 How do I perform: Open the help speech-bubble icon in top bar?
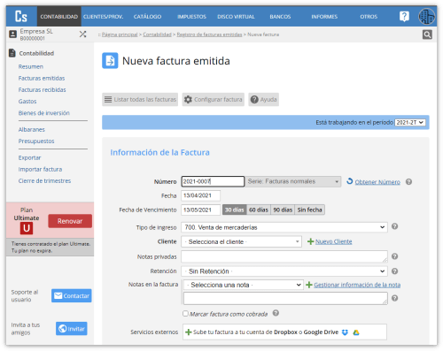[404, 17]
